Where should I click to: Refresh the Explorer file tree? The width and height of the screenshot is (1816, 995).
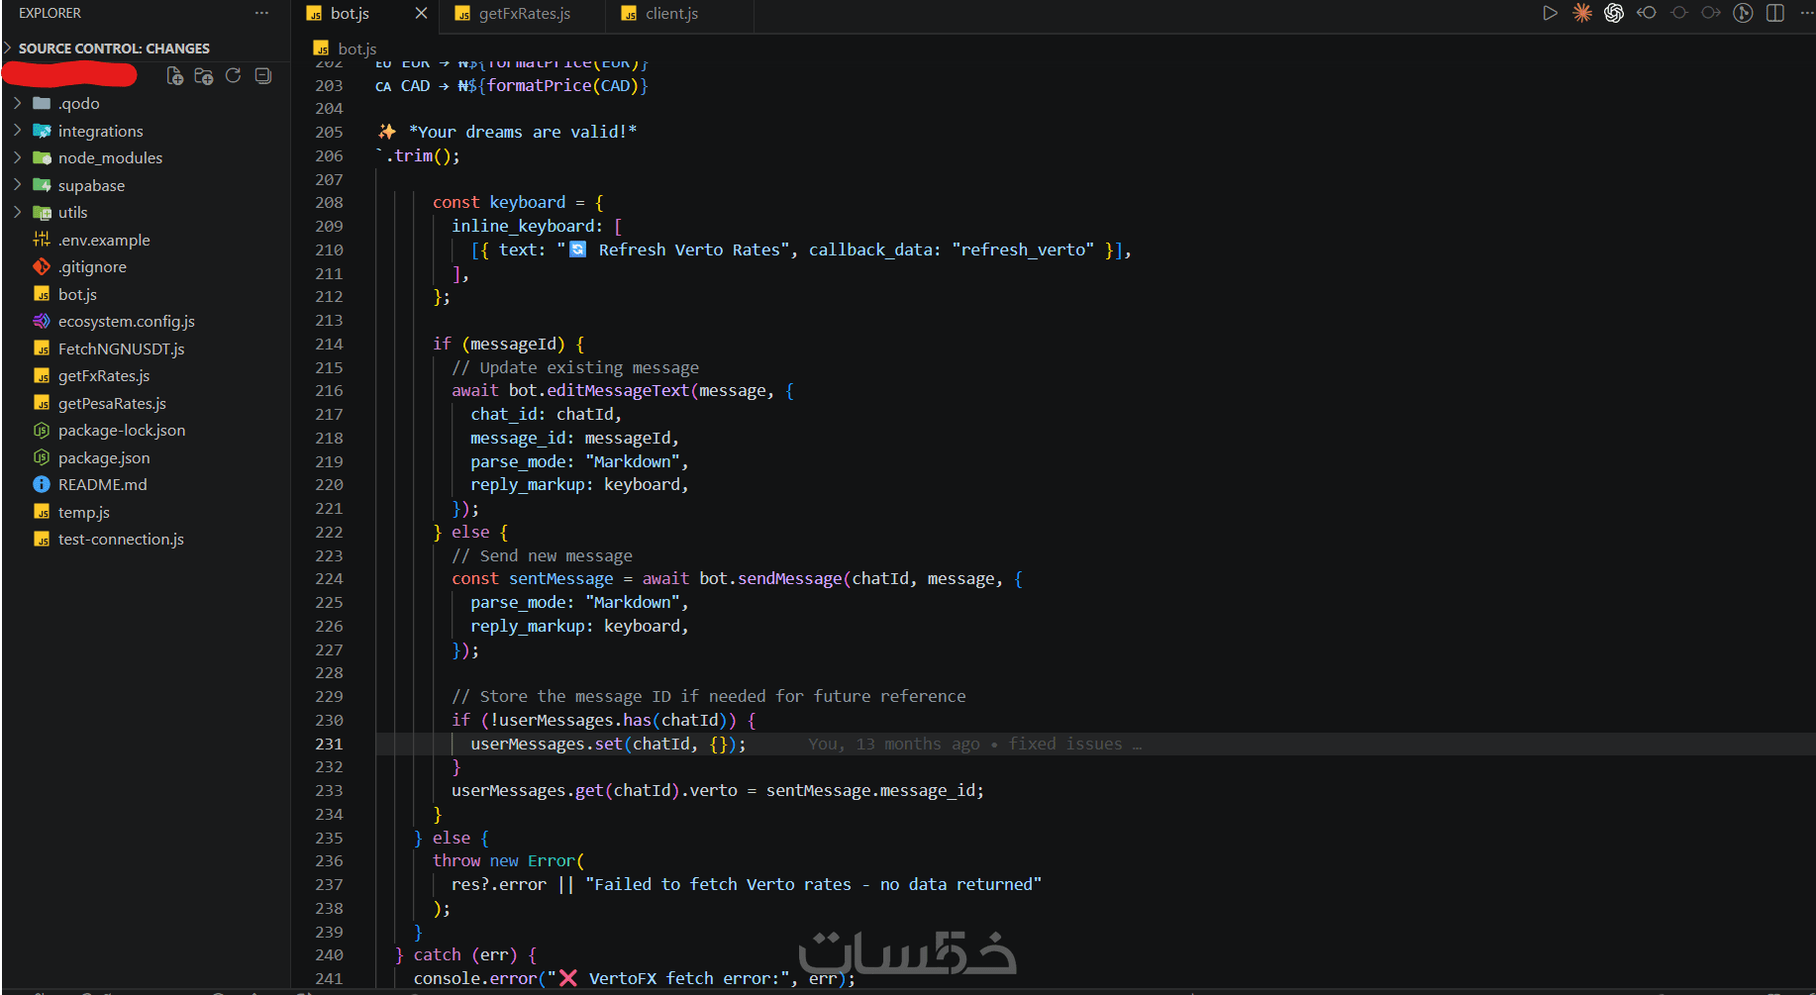click(x=234, y=76)
